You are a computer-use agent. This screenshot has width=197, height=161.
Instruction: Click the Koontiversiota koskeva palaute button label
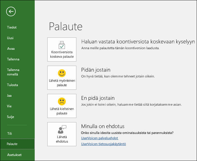coord(62,54)
